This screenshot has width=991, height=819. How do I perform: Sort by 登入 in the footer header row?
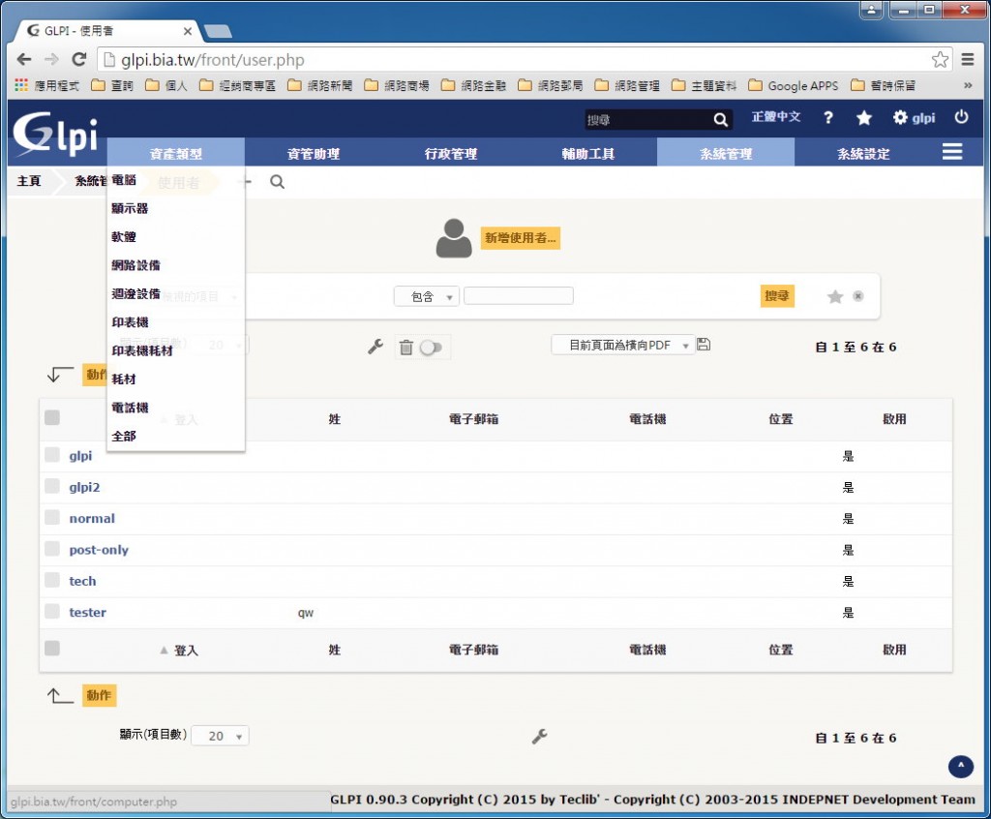186,651
